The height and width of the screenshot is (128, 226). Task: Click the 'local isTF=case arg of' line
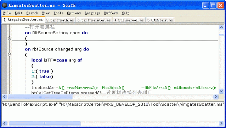coord(57,60)
